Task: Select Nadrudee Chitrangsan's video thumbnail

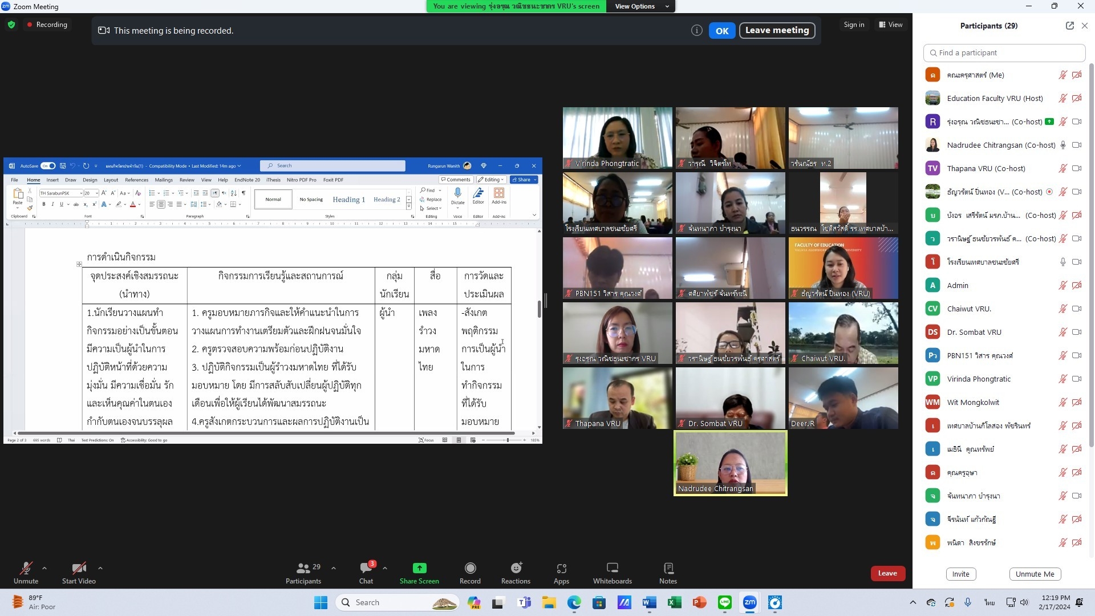Action: coord(730,463)
